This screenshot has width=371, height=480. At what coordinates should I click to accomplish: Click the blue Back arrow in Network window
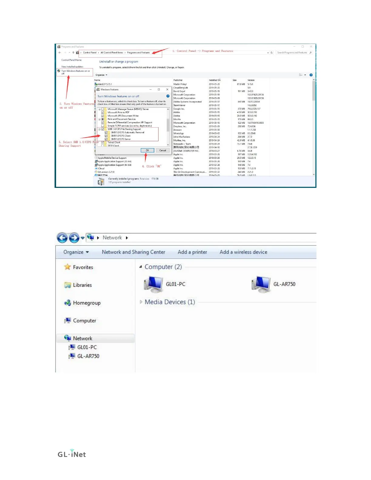[x=62, y=238]
